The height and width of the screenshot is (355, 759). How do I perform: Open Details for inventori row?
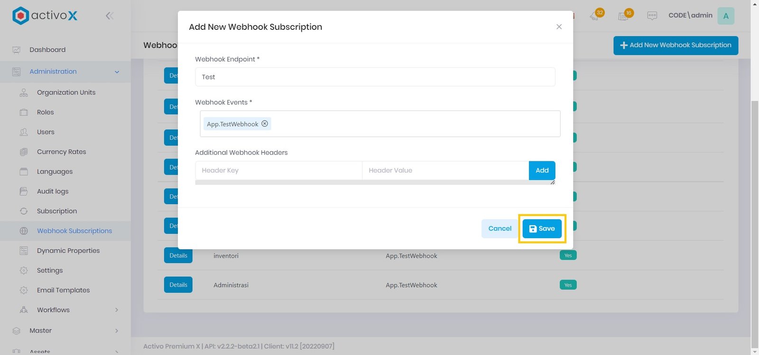178,255
